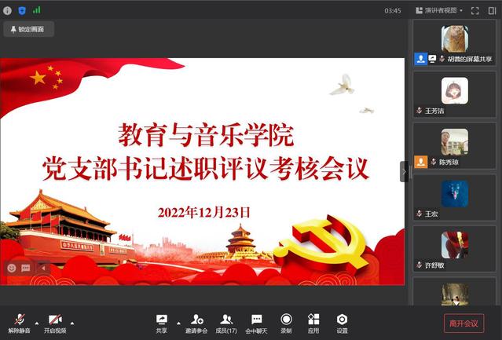Screen dimensions: 502x340
Task: Click the orange badge on 陈秀琼 tile
Action: 420,162
